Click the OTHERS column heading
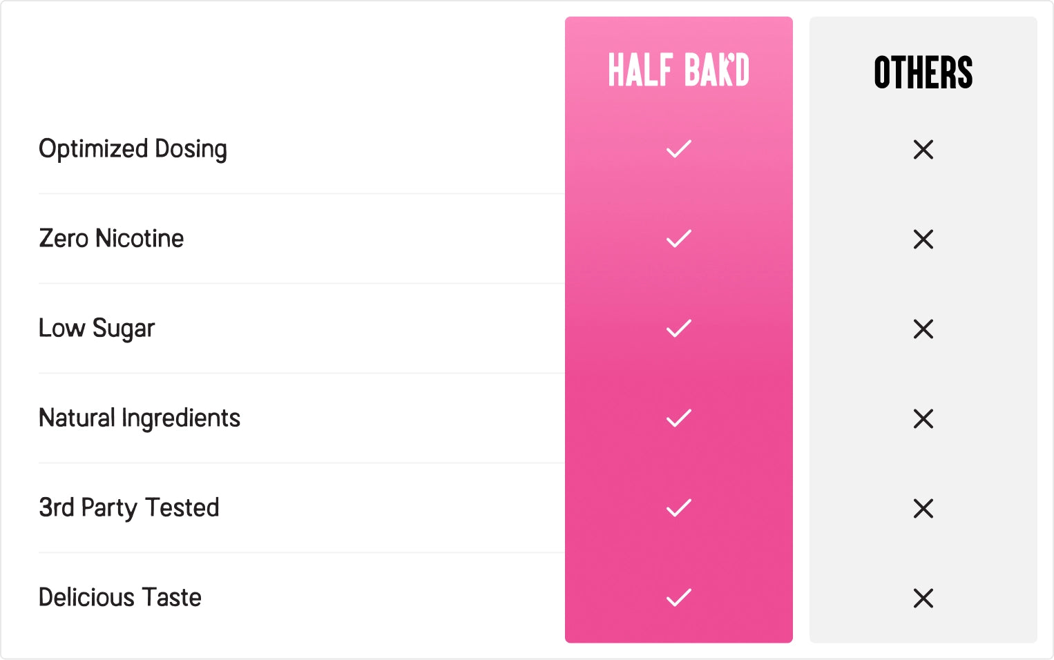1054x660 pixels. point(923,72)
